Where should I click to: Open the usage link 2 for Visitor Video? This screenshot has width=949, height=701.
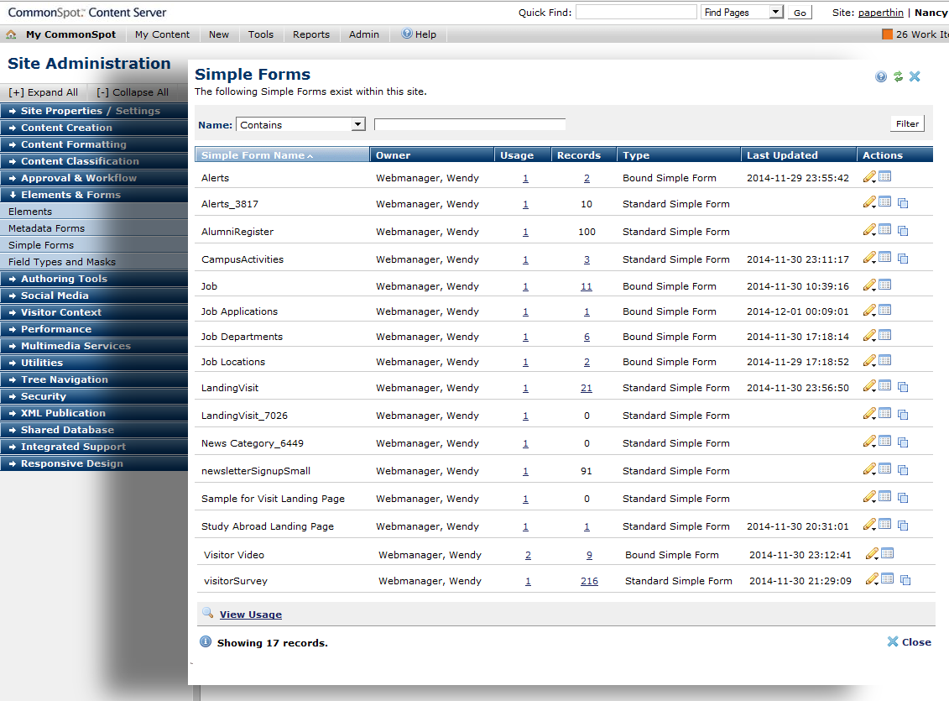coord(528,555)
